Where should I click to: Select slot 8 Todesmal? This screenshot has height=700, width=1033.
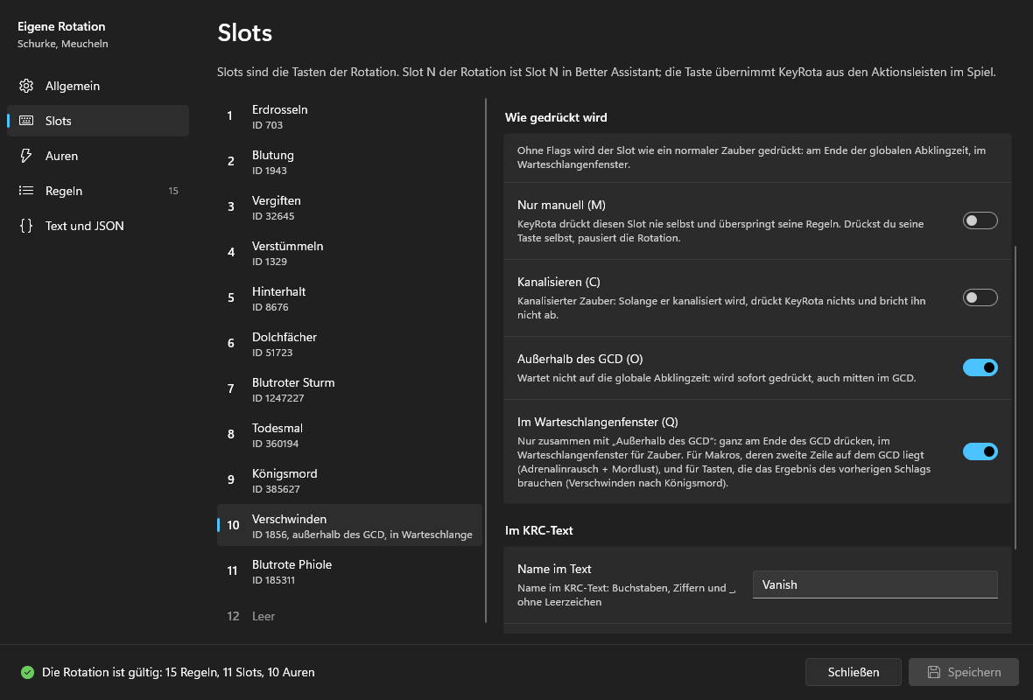coord(349,435)
